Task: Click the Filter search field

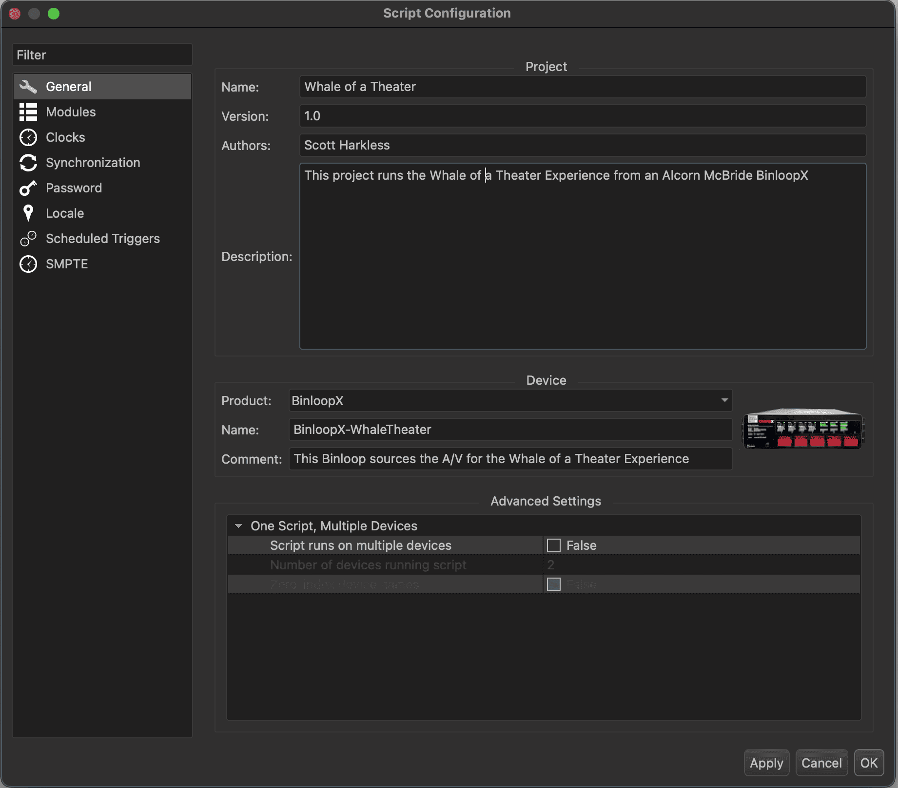Action: click(x=102, y=55)
